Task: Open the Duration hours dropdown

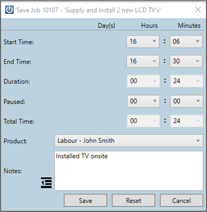Action: (x=144, y=81)
